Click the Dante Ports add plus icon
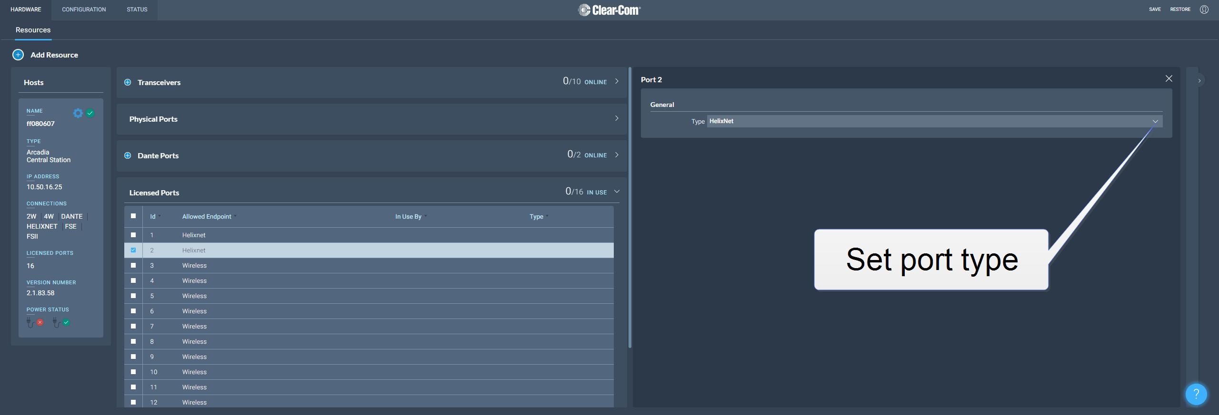This screenshot has height=415, width=1219. [x=128, y=155]
